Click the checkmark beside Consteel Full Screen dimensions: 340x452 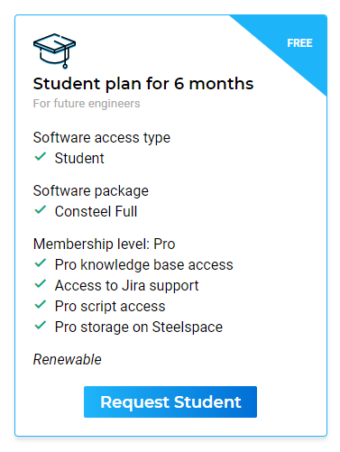pyautogui.click(x=41, y=210)
